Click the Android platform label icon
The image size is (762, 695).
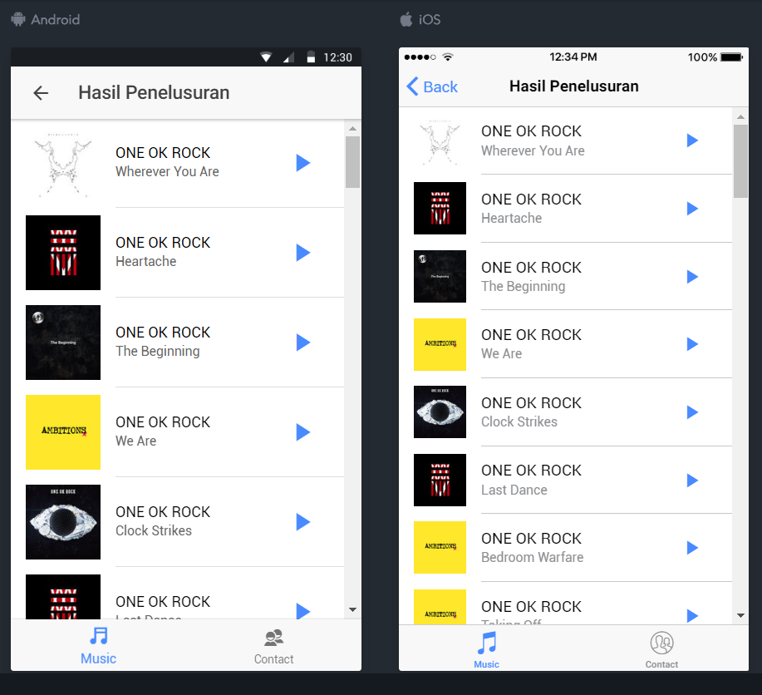(x=18, y=19)
